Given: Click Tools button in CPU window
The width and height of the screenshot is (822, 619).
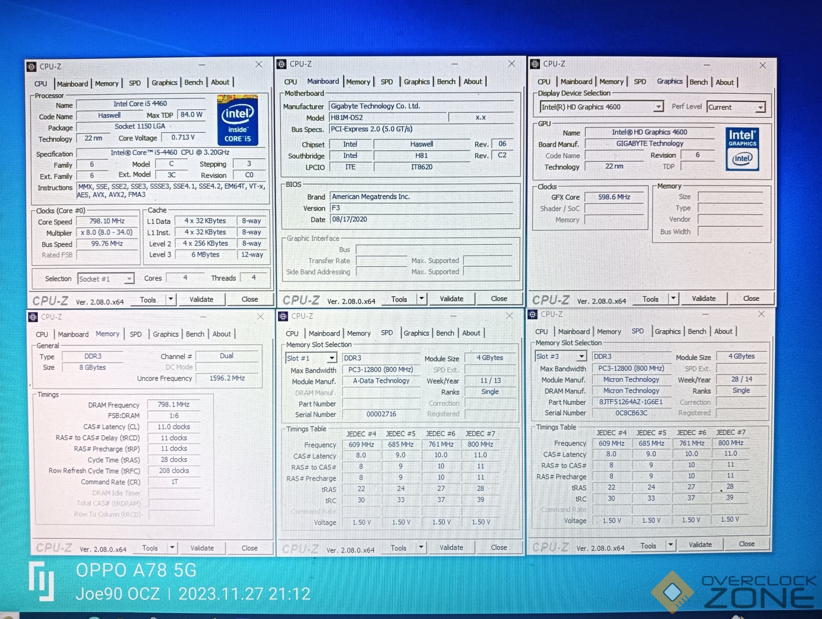Looking at the screenshot, I should pos(147,300).
